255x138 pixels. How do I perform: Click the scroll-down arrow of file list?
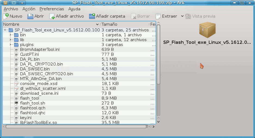159,122
